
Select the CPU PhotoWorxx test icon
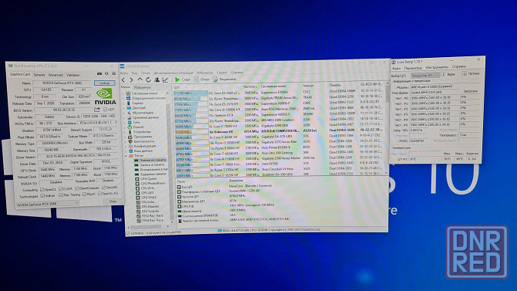(x=137, y=184)
